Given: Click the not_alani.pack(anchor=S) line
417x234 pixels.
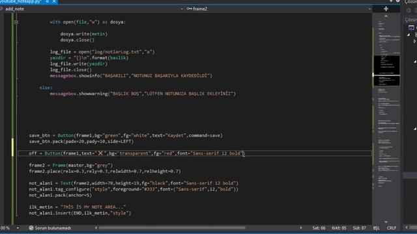Looking at the screenshot, I should [x=60, y=195].
